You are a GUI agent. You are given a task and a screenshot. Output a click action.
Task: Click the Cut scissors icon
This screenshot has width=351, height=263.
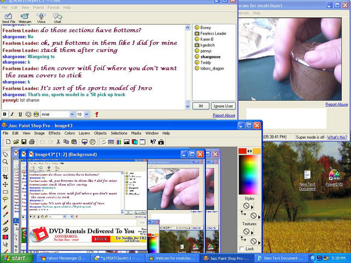(x=58, y=142)
